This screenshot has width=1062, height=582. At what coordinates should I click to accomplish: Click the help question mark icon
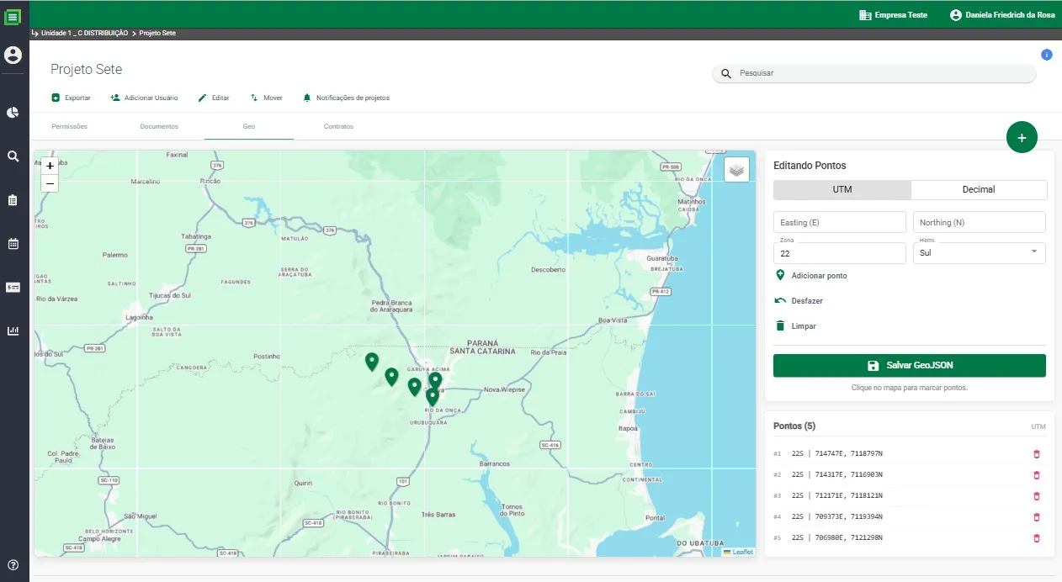point(13,564)
